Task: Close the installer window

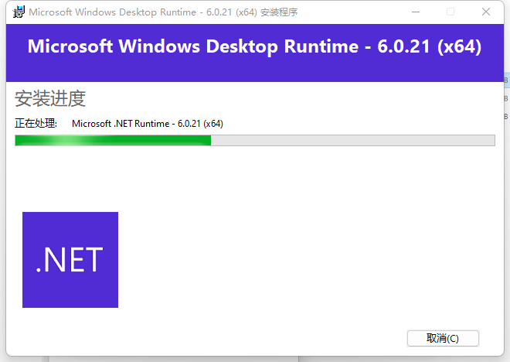Action: 486,12
